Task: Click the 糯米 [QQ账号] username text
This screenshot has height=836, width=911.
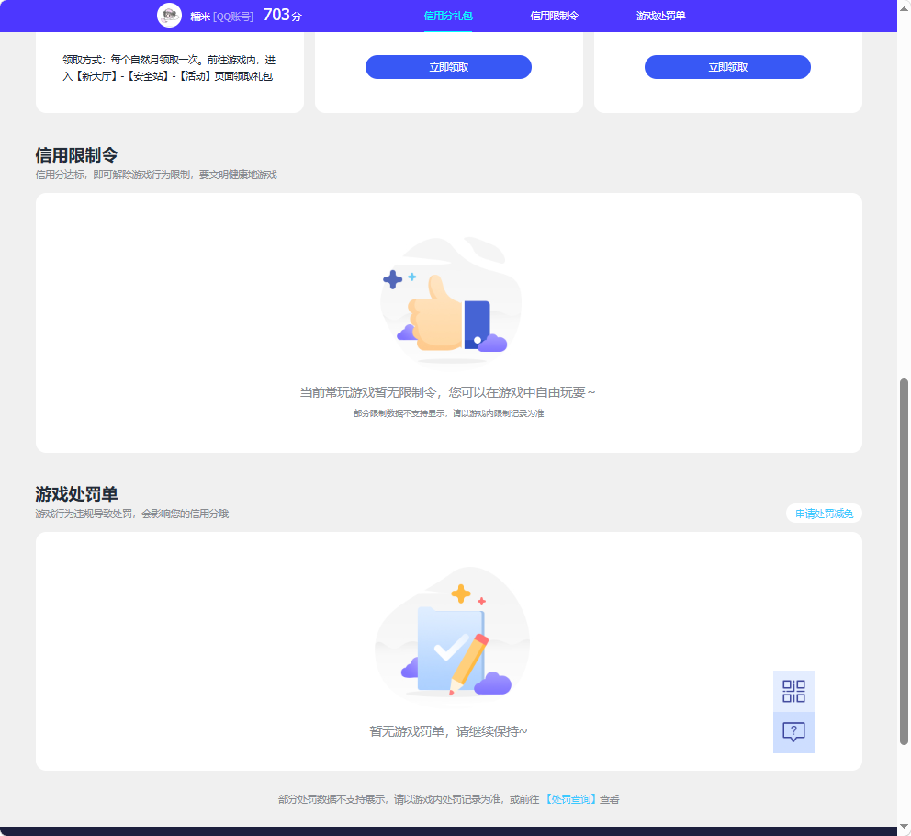Action: tap(222, 17)
